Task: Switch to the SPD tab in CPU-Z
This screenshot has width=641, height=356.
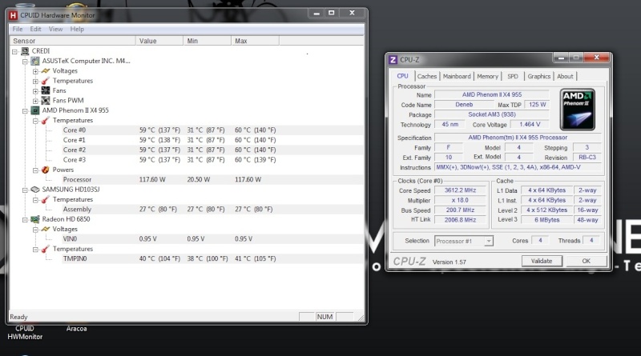Action: coord(513,76)
